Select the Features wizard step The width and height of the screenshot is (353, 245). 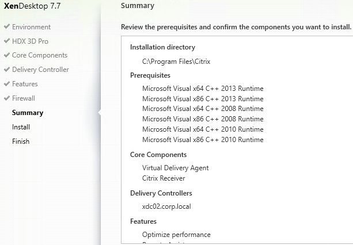pyautogui.click(x=25, y=84)
